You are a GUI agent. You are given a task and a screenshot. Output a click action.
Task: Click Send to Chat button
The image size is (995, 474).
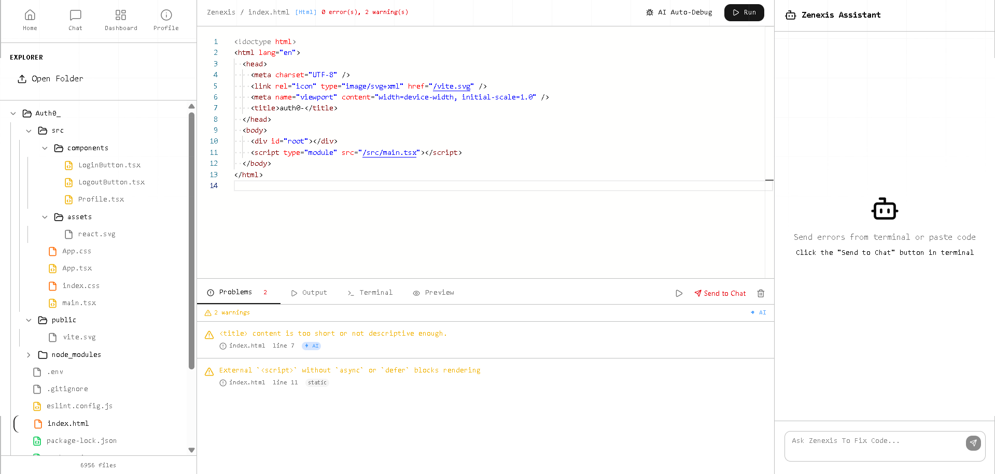(x=720, y=293)
